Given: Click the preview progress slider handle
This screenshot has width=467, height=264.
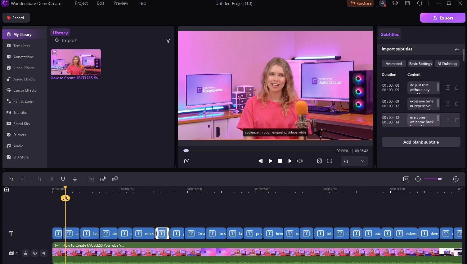Looking at the screenshot, I should pos(186,151).
